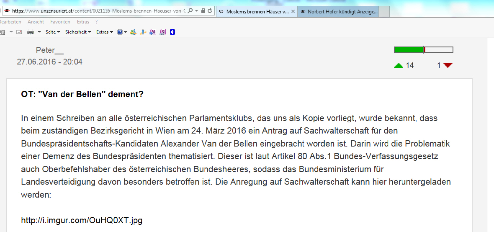Click the Windows Live Messenger people icon
Screen dimensions: 494x232
coord(133,32)
